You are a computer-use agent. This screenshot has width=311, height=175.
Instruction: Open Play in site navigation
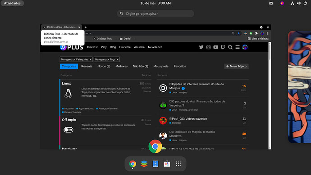104,47
